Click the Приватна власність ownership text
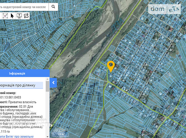186x138 pixels. (22, 102)
